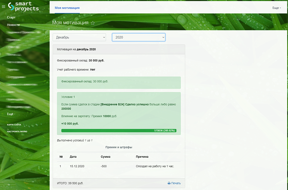Click the printer icon labeled Печать

[x=174, y=183]
